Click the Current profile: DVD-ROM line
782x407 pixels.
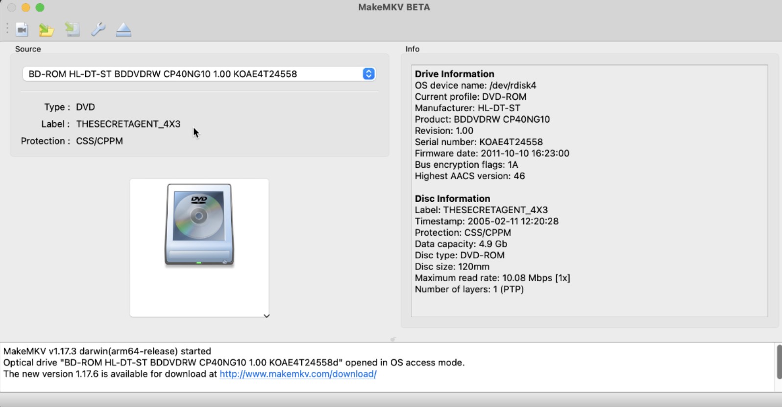click(470, 96)
